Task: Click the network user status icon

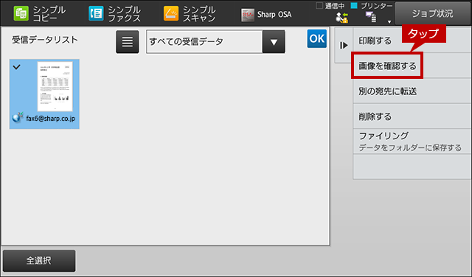Action: point(342,18)
